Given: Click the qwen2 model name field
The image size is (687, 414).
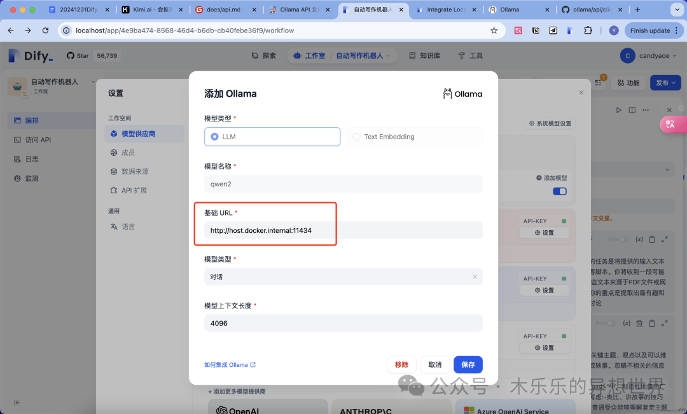Looking at the screenshot, I should tap(343, 184).
